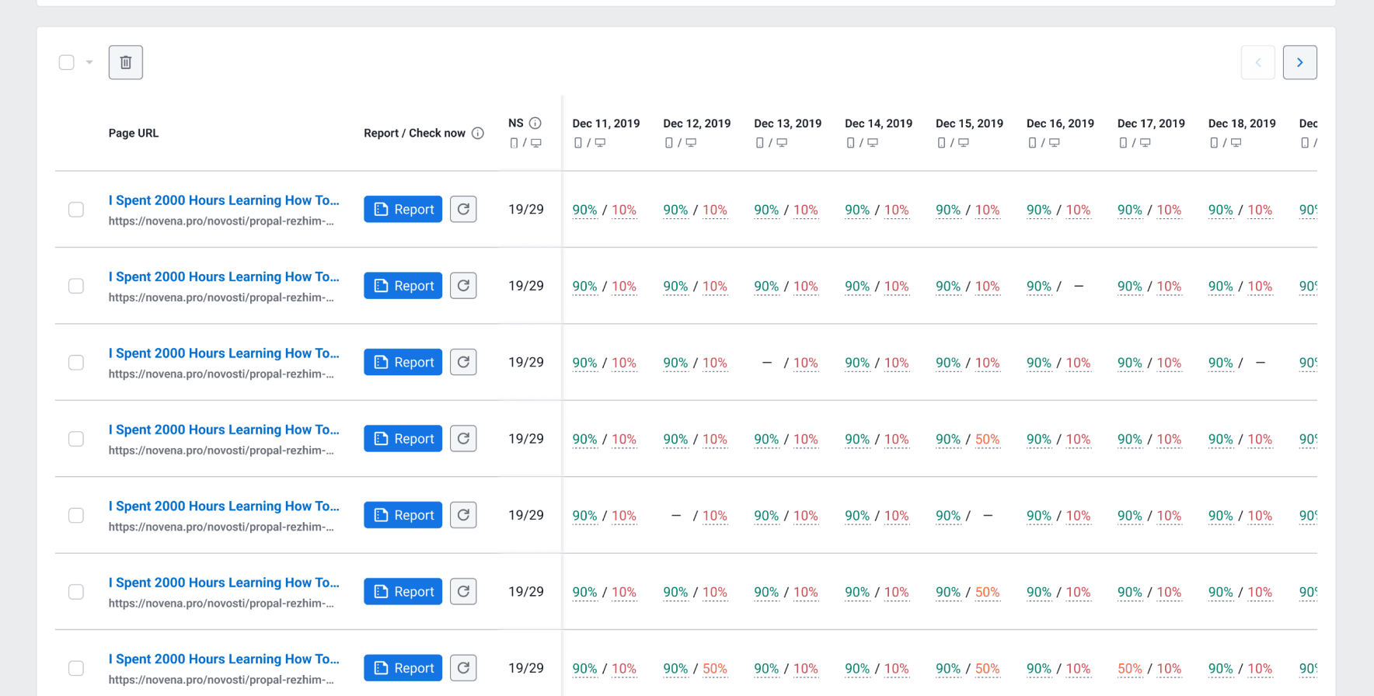Select the fourth row checkbox
The height and width of the screenshot is (696, 1374).
coord(76,439)
